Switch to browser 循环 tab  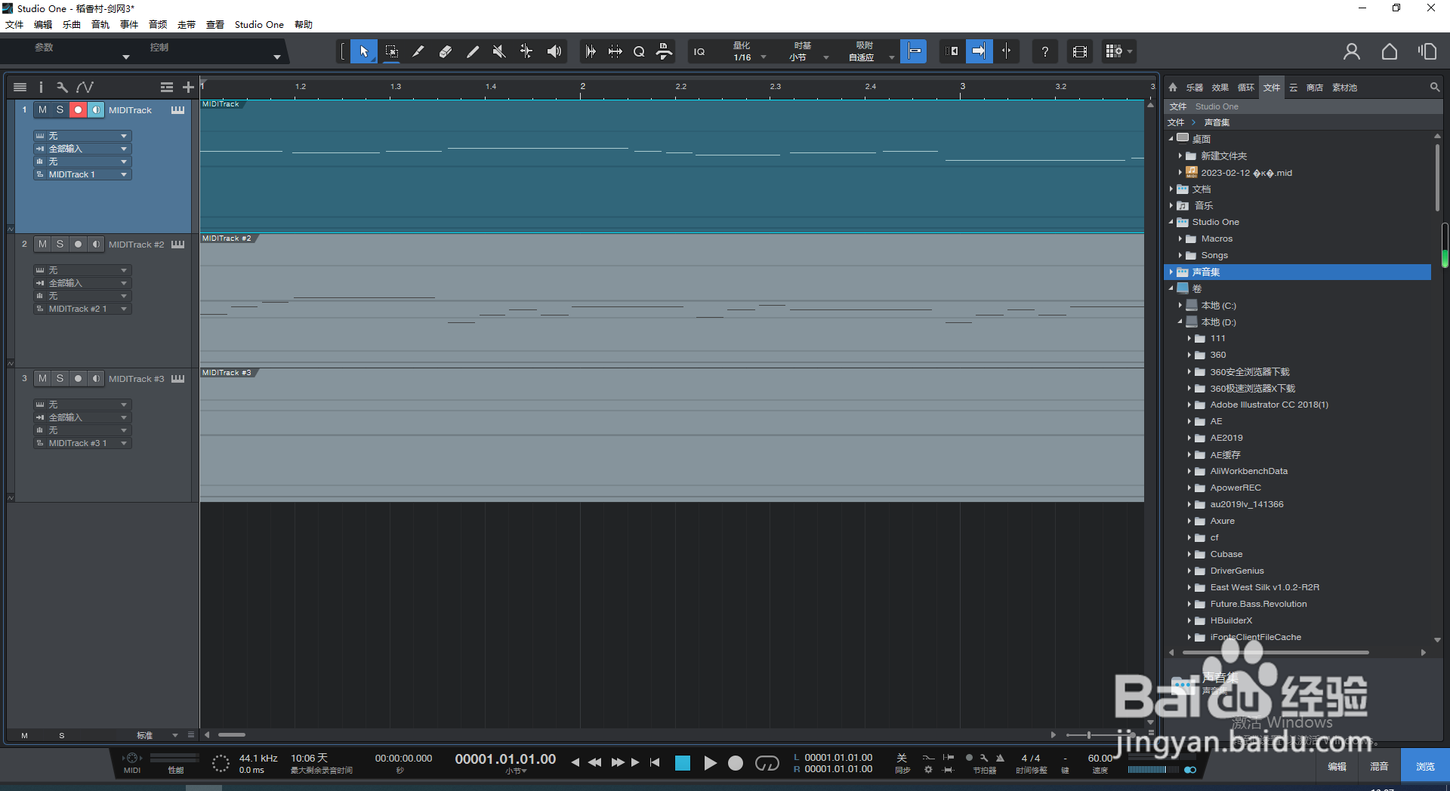click(1245, 88)
